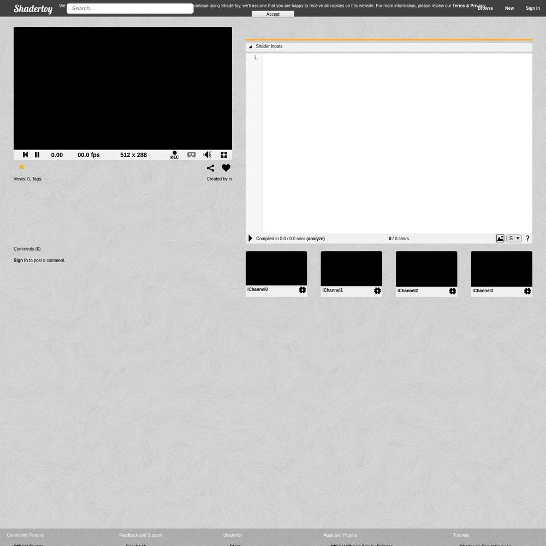Screen dimensions: 546x546
Task: Pause the shader playback
Action: [37, 155]
